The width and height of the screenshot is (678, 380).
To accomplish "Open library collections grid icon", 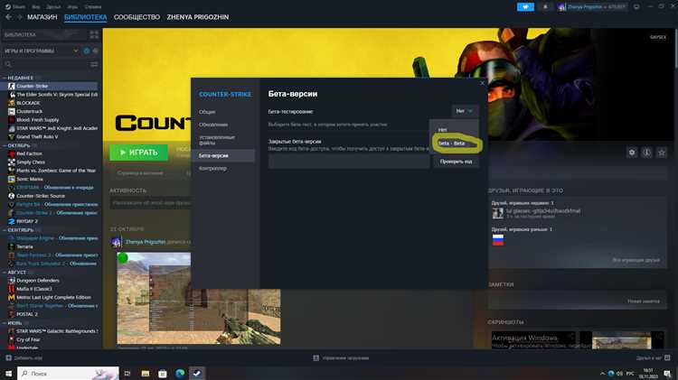I will click(x=94, y=34).
